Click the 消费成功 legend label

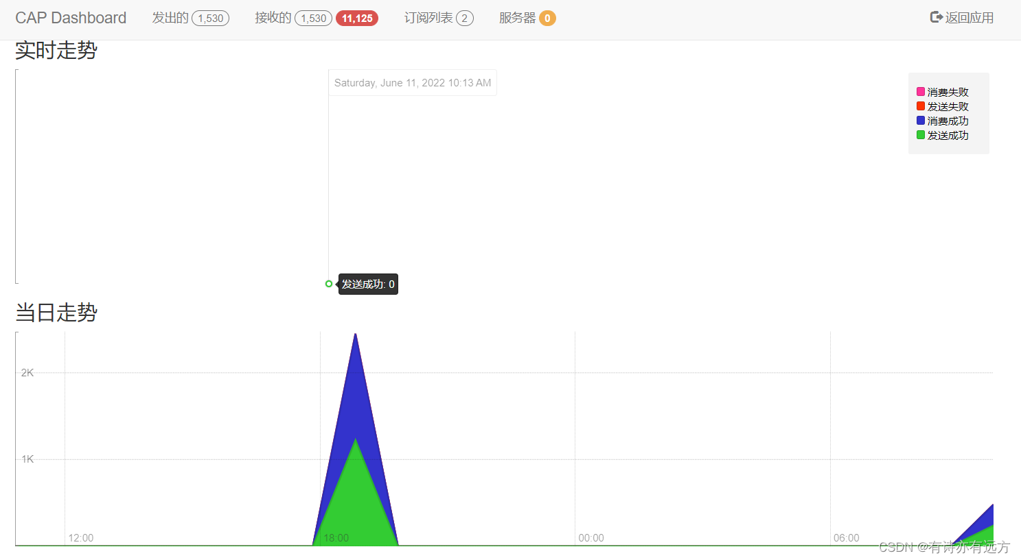pos(948,121)
